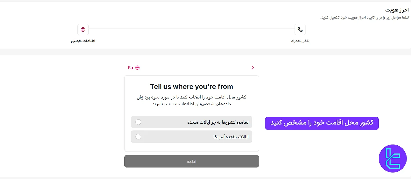Switch to the احراز هویت section heading
Image resolution: width=411 pixels, height=179 pixels.
click(x=397, y=10)
